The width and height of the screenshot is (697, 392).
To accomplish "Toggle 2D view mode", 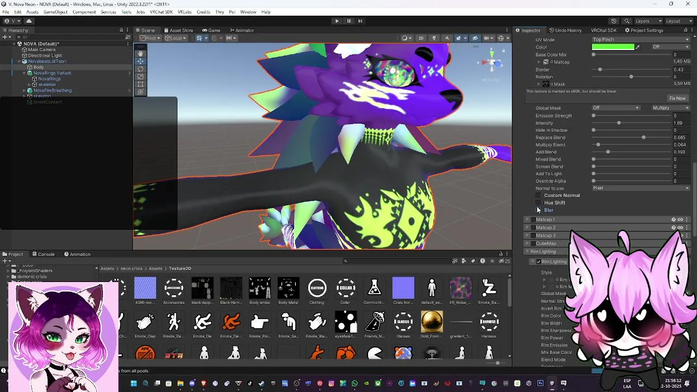I will (x=420, y=38).
